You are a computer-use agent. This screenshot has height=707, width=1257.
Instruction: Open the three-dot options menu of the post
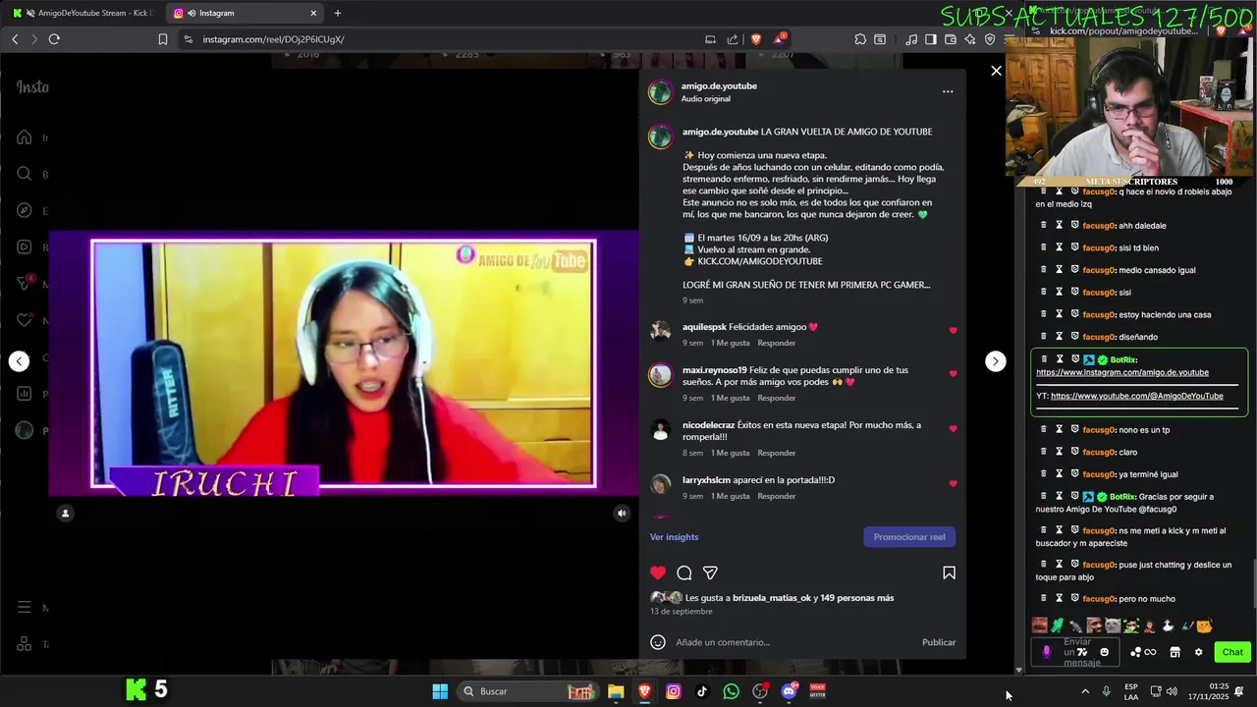(x=948, y=91)
